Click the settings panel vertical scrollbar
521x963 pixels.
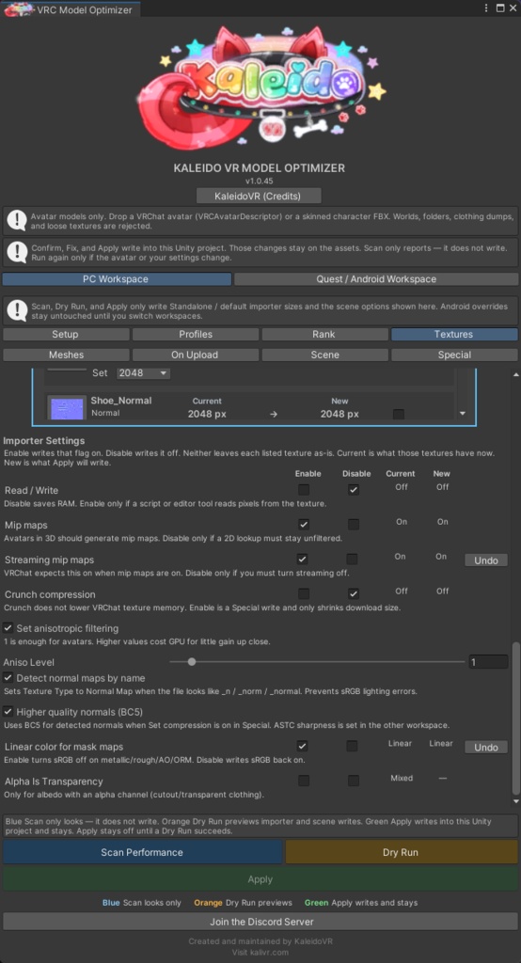pos(516,718)
